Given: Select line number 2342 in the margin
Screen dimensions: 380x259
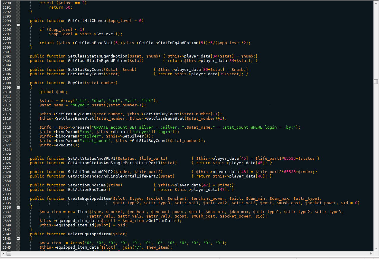Looking at the screenshot, I should click(7, 234).
